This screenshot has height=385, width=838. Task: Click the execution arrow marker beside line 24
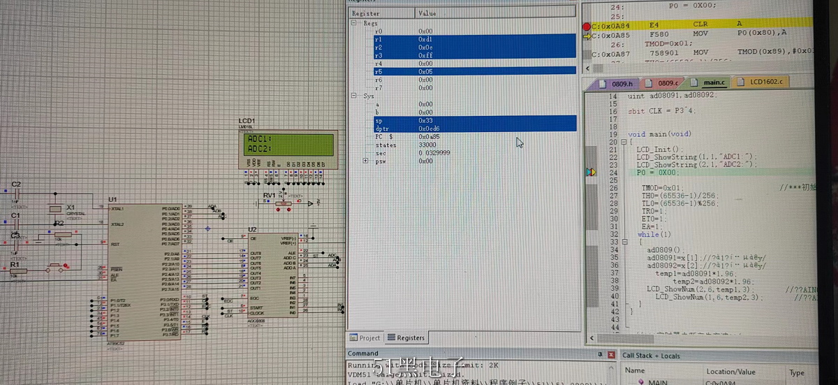tap(591, 172)
